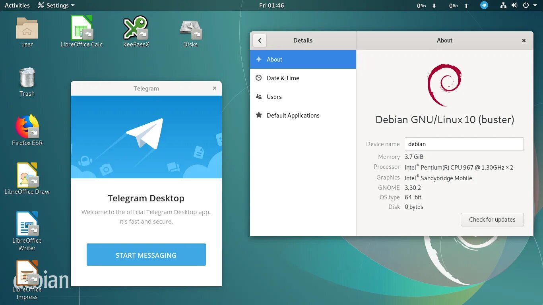543x305 pixels.
Task: Click the Telegram Desktop heading text
Action: point(146,198)
